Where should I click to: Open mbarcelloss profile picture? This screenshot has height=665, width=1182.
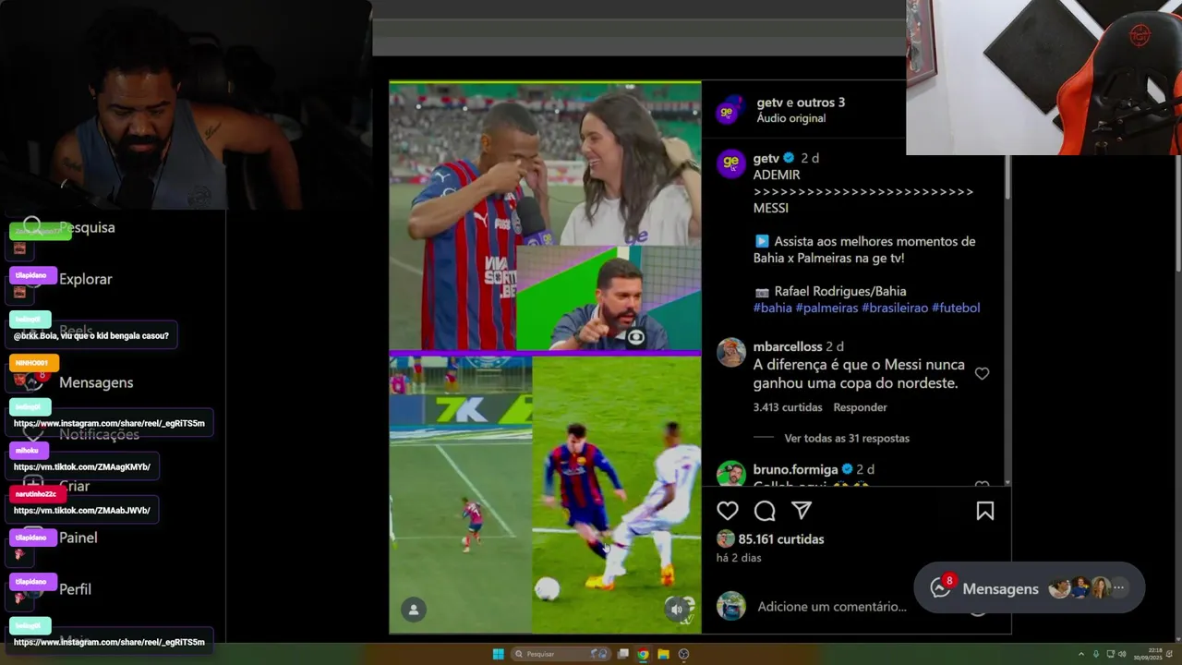click(x=731, y=353)
